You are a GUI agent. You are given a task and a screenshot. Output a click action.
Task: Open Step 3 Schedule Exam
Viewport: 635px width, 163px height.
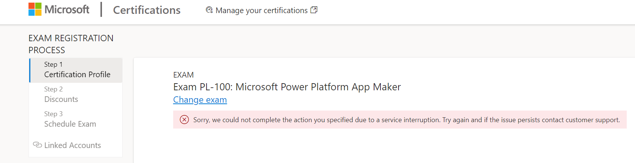70,119
